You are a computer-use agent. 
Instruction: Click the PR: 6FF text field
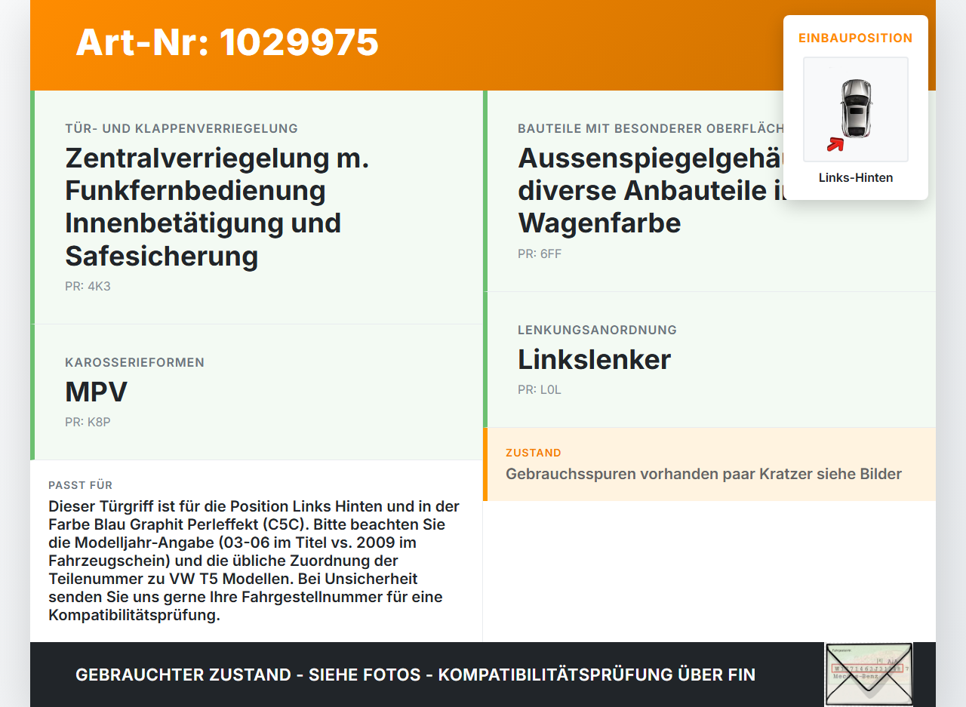539,254
